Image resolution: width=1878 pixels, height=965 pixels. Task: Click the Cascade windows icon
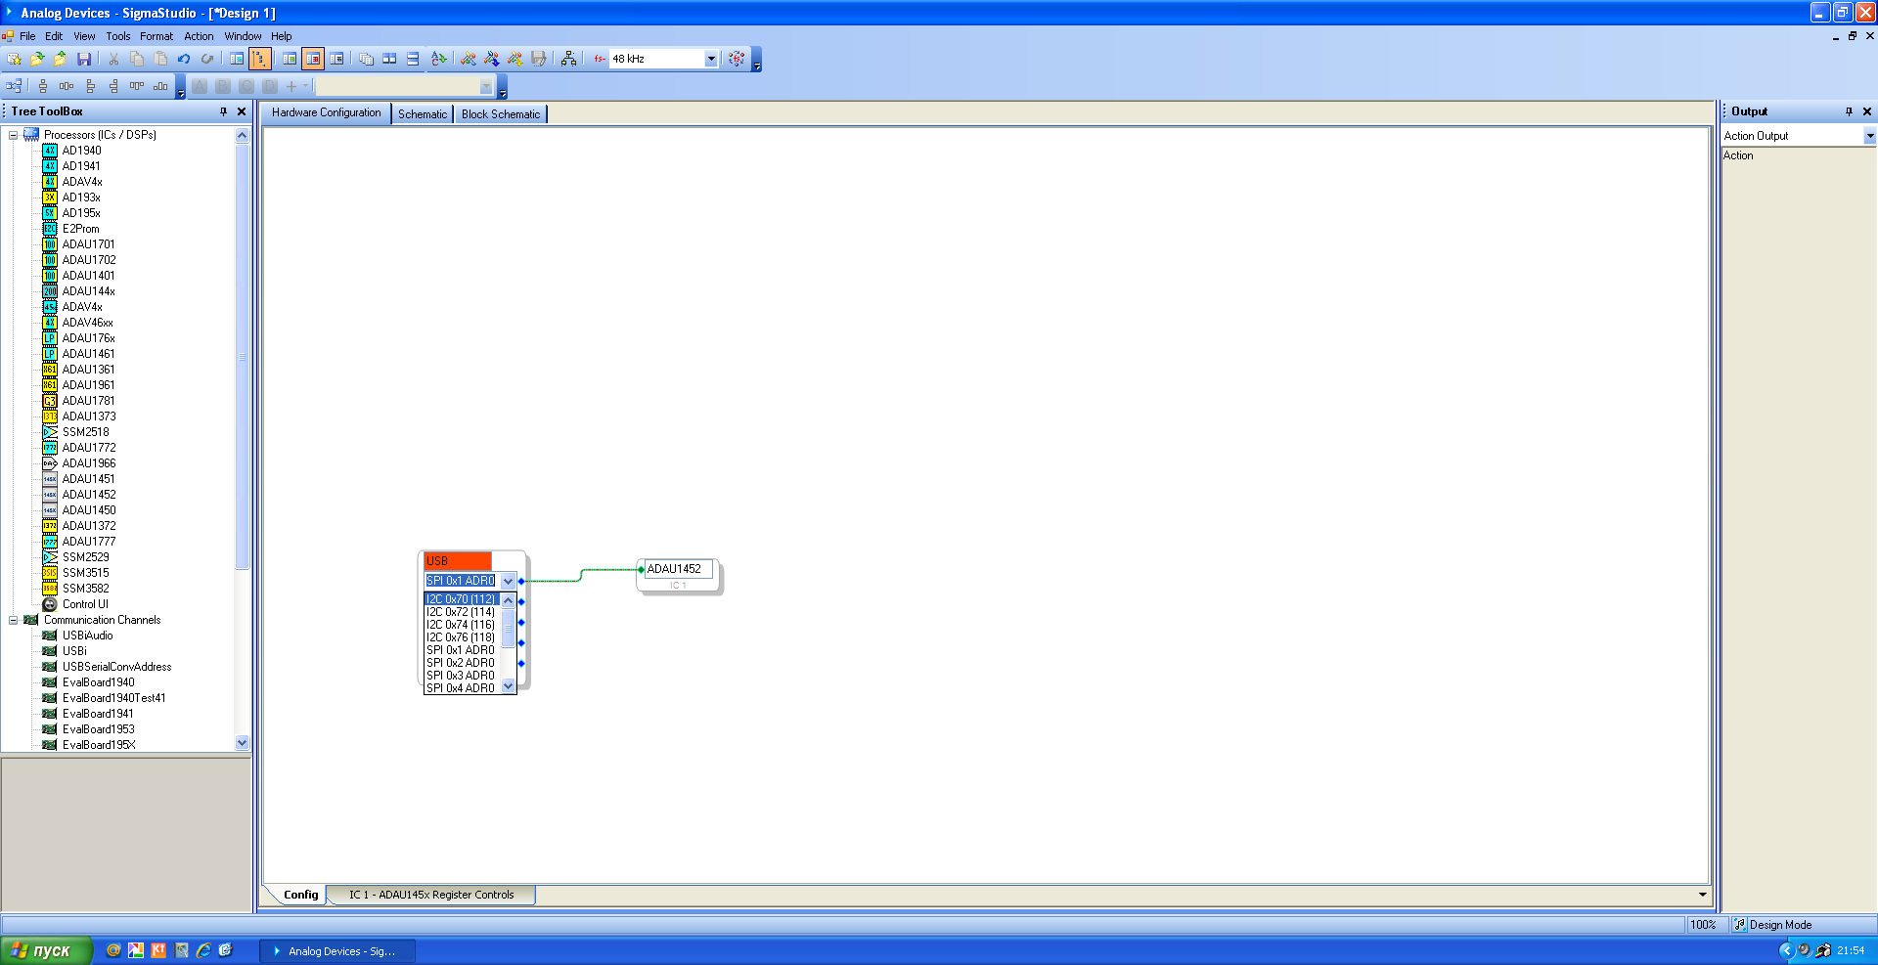click(366, 59)
